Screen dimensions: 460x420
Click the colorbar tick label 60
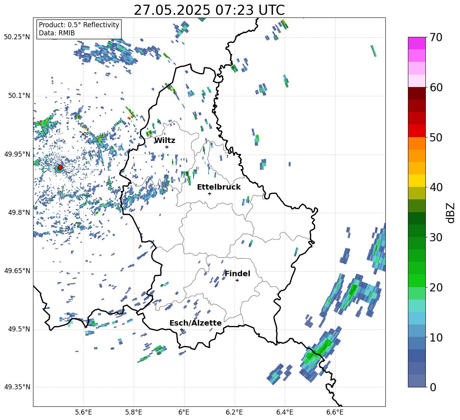436,87
